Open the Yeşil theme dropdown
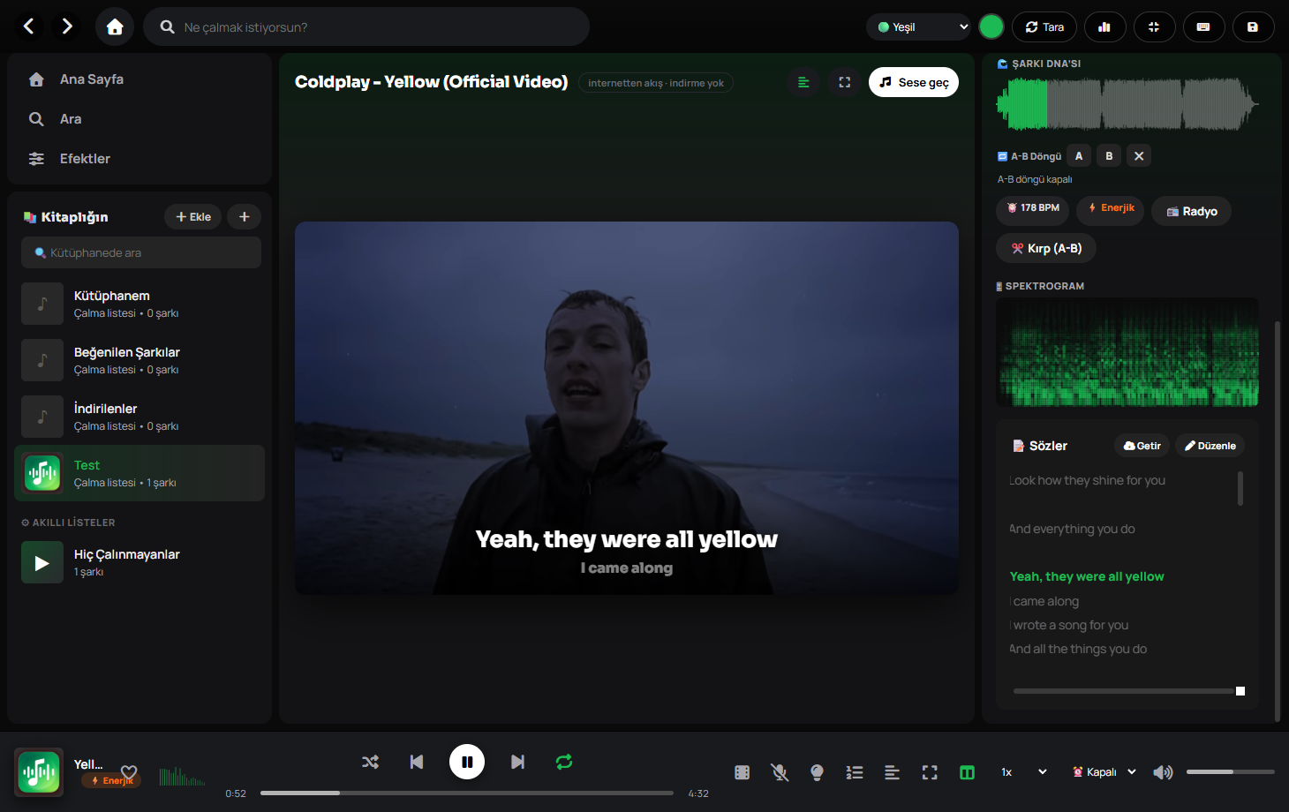The height and width of the screenshot is (812, 1289). 919,27
